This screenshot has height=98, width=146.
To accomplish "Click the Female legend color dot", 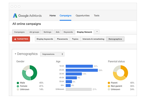I will (x=18, y=86).
